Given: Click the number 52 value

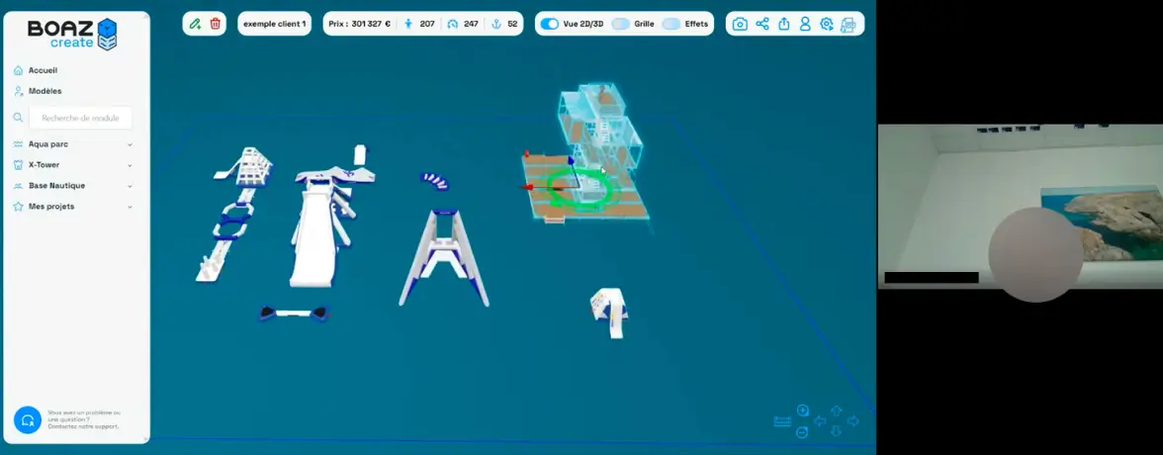Looking at the screenshot, I should 512,24.
